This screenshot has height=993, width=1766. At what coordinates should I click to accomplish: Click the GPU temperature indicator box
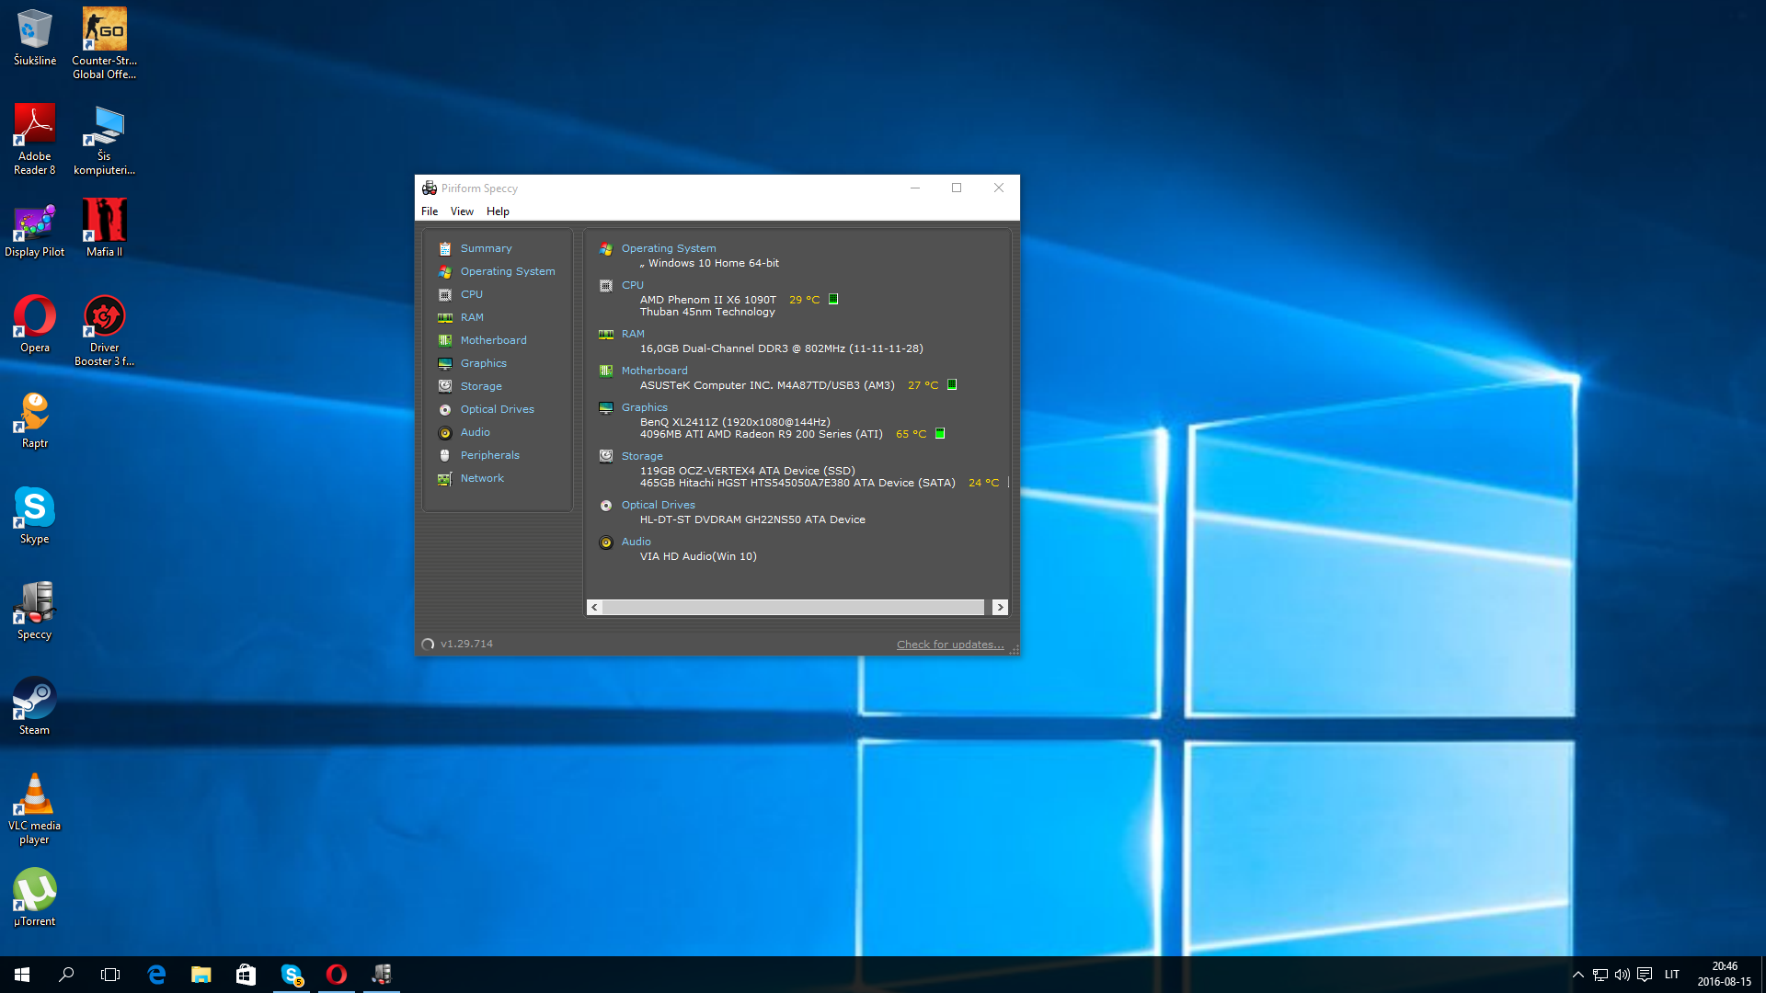[940, 433]
